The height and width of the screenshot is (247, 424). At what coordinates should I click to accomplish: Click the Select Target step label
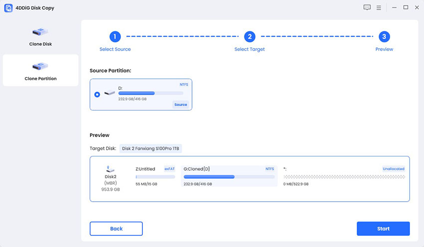pos(249,49)
